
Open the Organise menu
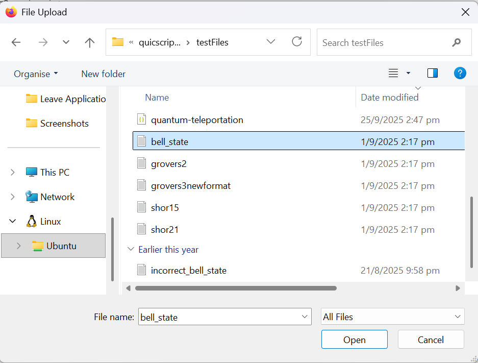tap(36, 74)
